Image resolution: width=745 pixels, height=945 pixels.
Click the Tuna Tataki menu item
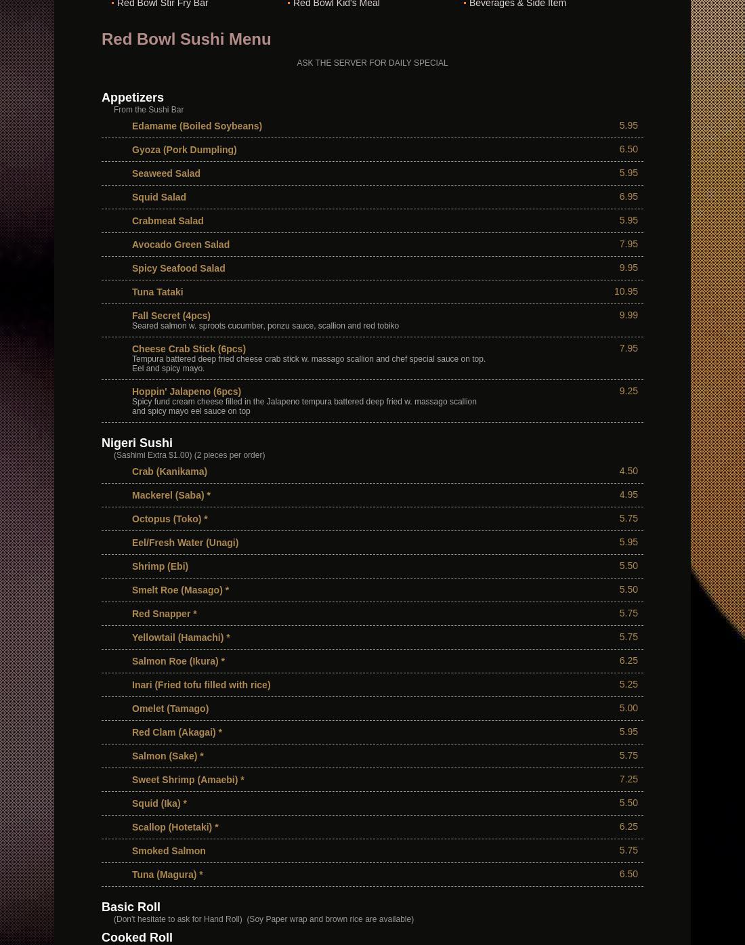pyautogui.click(x=157, y=292)
